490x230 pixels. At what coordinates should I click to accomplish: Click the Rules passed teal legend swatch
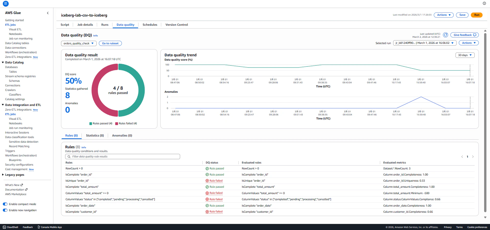pyautogui.click(x=91, y=124)
